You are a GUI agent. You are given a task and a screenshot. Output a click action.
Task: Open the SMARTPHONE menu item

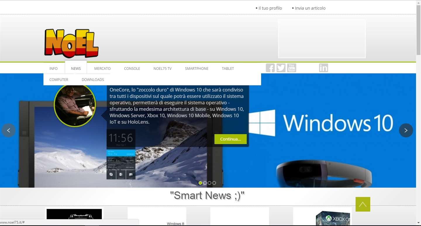point(197,68)
